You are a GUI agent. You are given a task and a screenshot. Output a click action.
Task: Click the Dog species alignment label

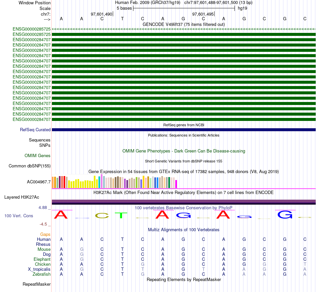pyautogui.click(x=47, y=254)
